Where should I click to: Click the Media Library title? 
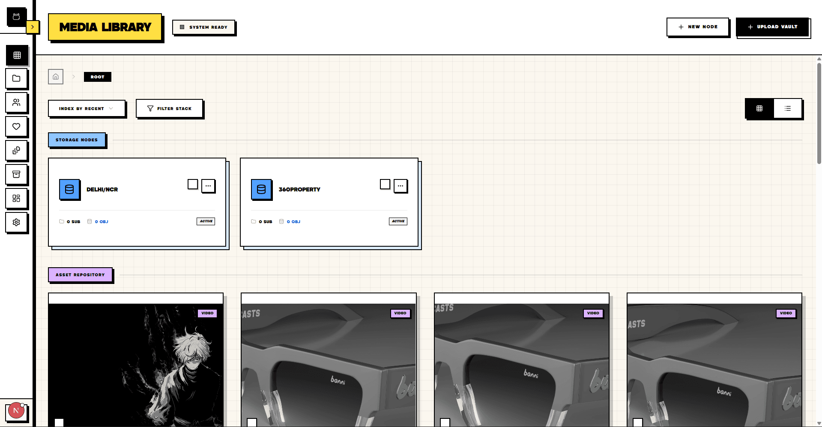click(105, 27)
